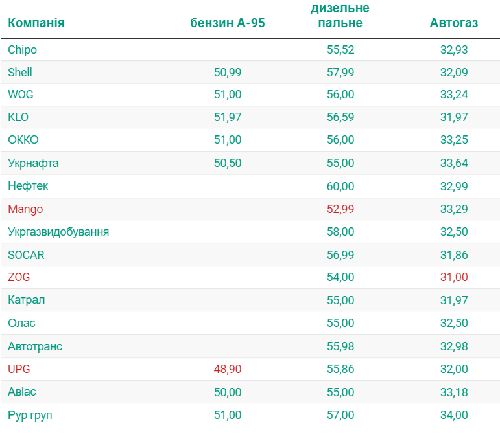Click Нефтек's diesel price 60,00

340,187
